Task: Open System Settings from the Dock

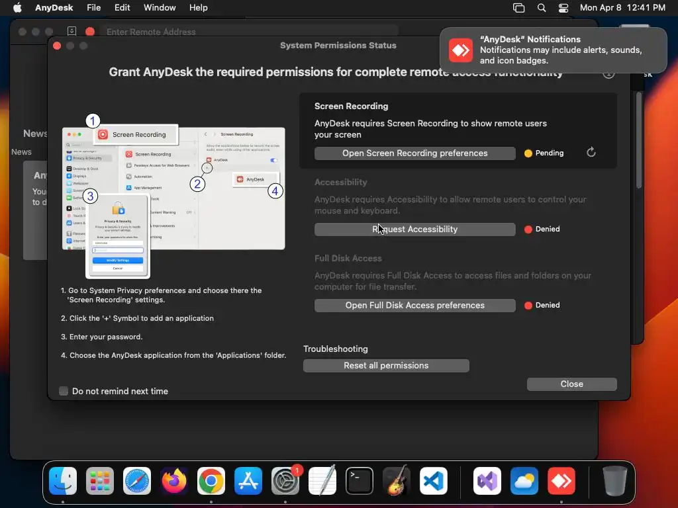Action: tap(285, 480)
